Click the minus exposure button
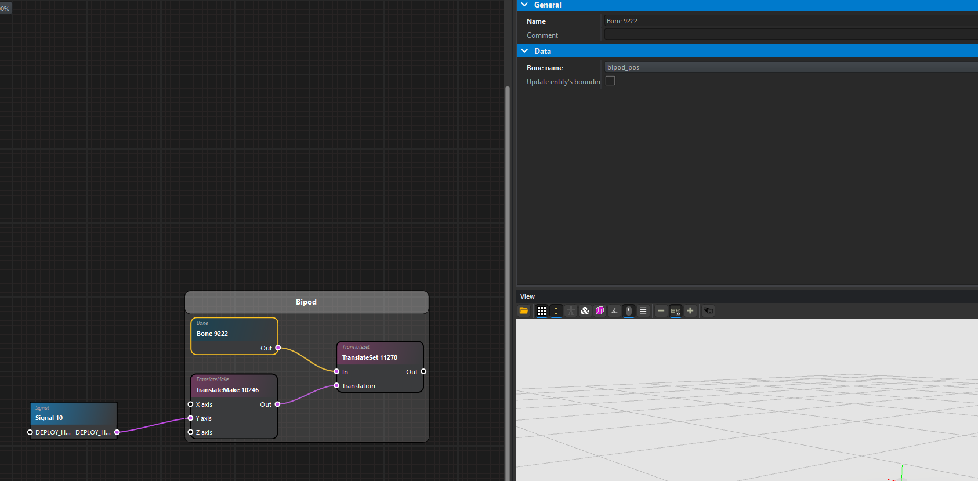 click(x=661, y=311)
